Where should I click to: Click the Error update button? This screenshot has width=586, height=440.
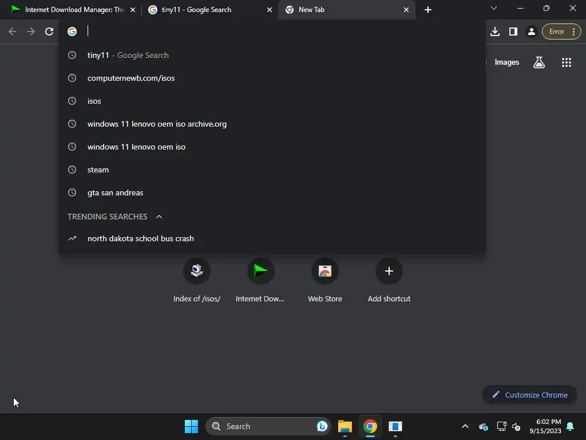point(561,32)
